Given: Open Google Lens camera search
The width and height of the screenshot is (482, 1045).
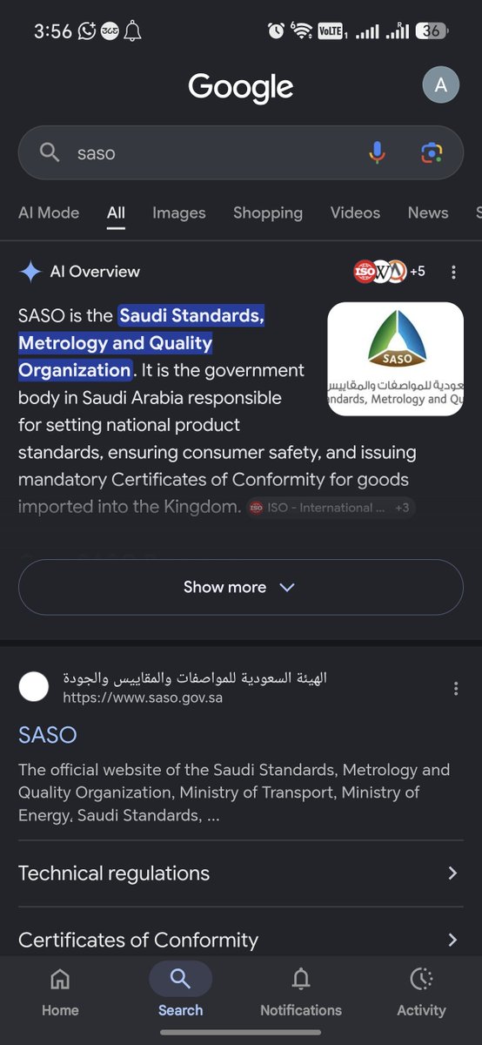Looking at the screenshot, I should click(x=432, y=152).
